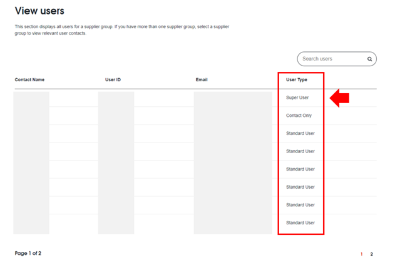Click the Contact Name column header
This screenshot has width=395, height=270.
[29, 80]
